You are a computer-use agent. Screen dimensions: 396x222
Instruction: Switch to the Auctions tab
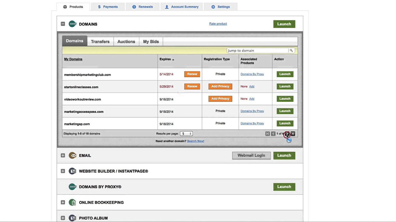(x=126, y=42)
